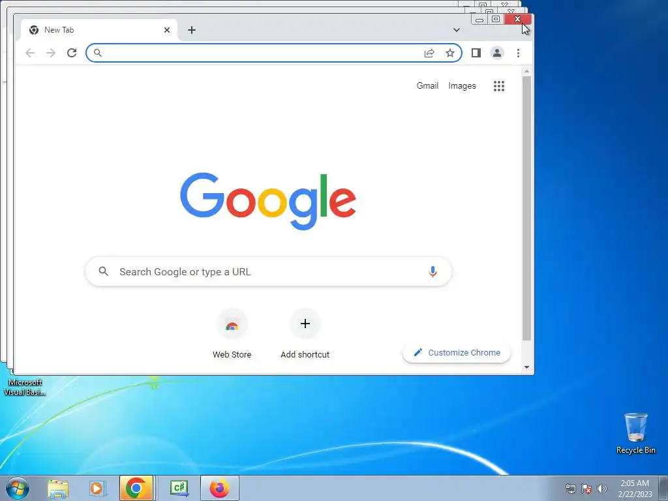
Task: Open the Windows Start menu
Action: point(17,488)
